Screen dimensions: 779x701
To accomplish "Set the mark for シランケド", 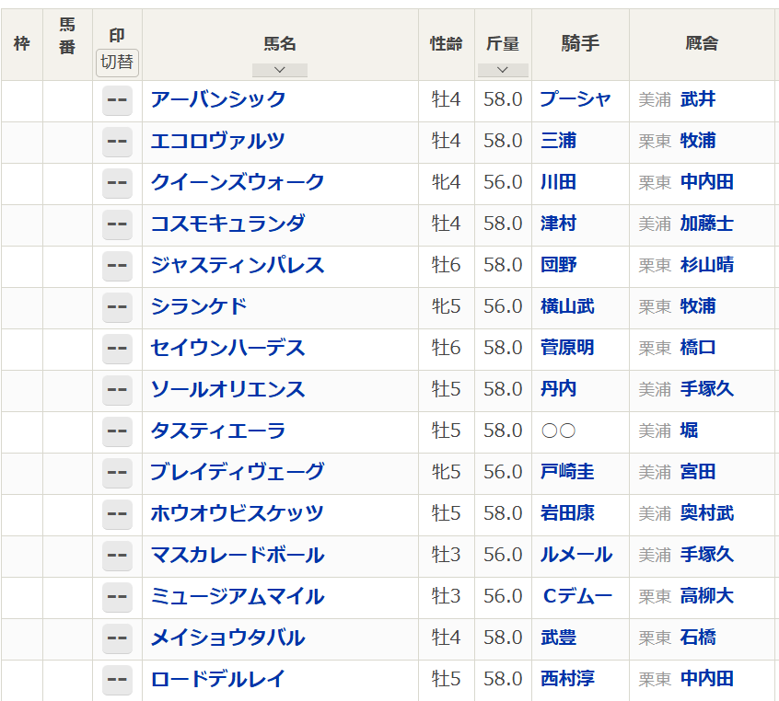I will (117, 307).
